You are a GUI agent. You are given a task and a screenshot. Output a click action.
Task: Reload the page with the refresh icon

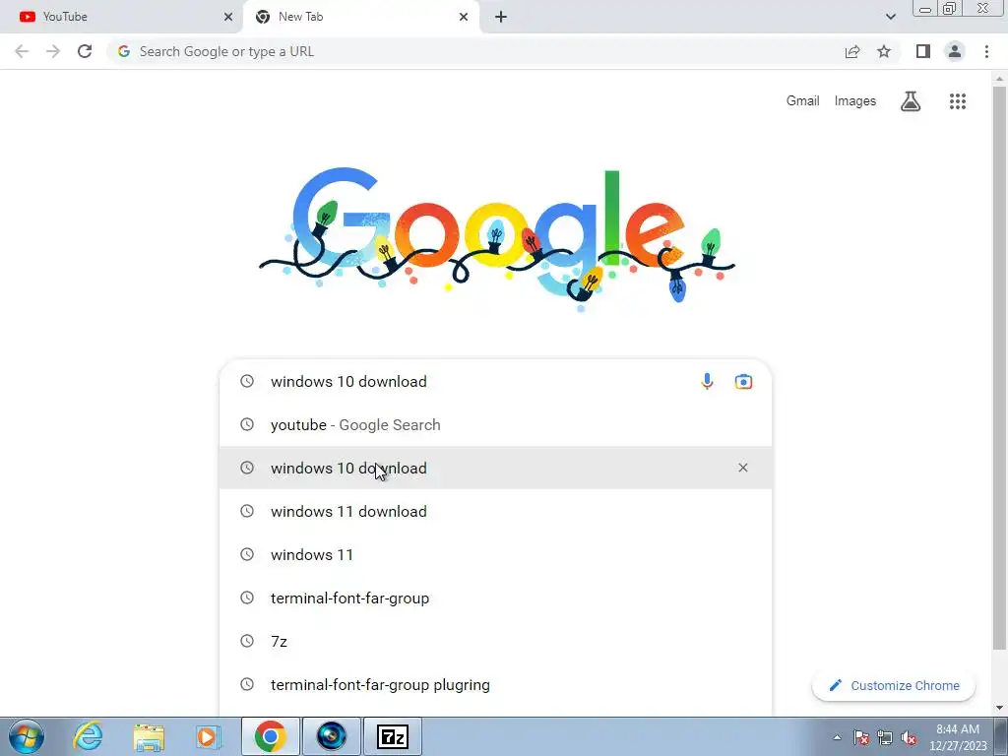[85, 51]
